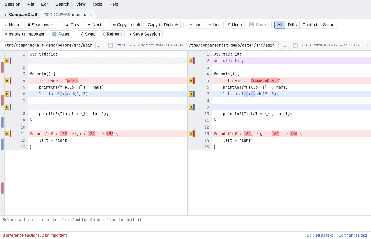The image size is (371, 239).
Task: Open the Session menu
Action: [12, 4]
